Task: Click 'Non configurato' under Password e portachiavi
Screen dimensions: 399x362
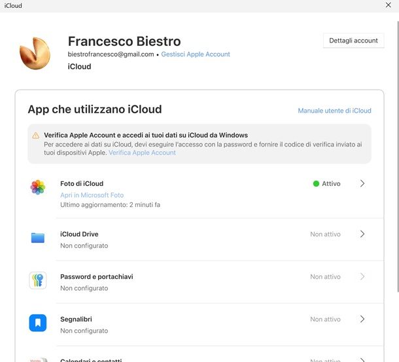Action: 84,289
